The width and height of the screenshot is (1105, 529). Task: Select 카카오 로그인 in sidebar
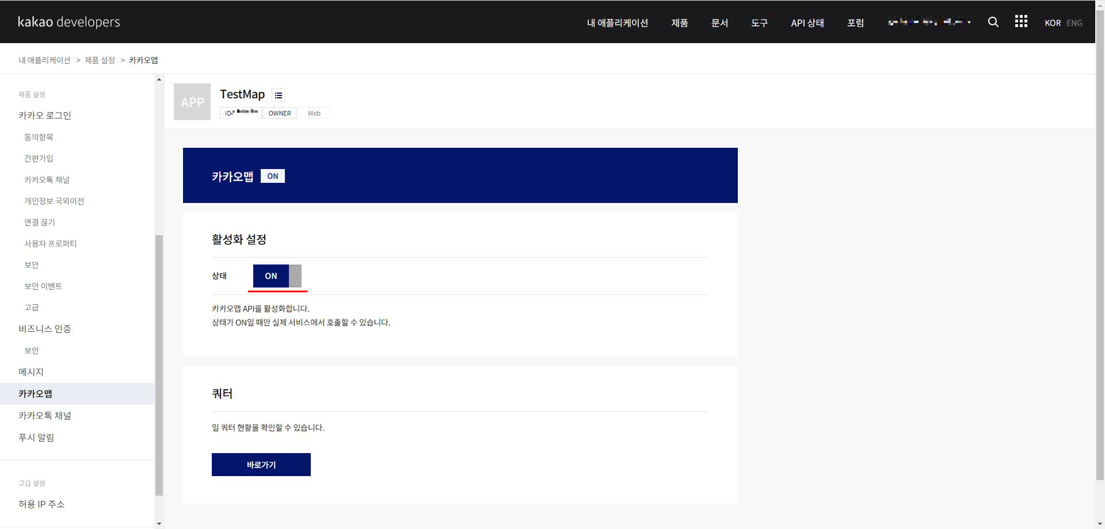tap(45, 116)
